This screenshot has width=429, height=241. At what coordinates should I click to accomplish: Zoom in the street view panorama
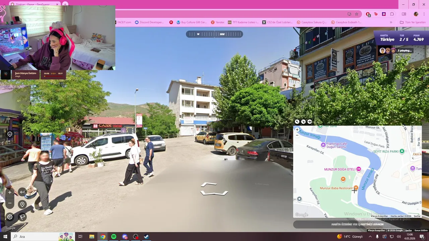[10, 192]
